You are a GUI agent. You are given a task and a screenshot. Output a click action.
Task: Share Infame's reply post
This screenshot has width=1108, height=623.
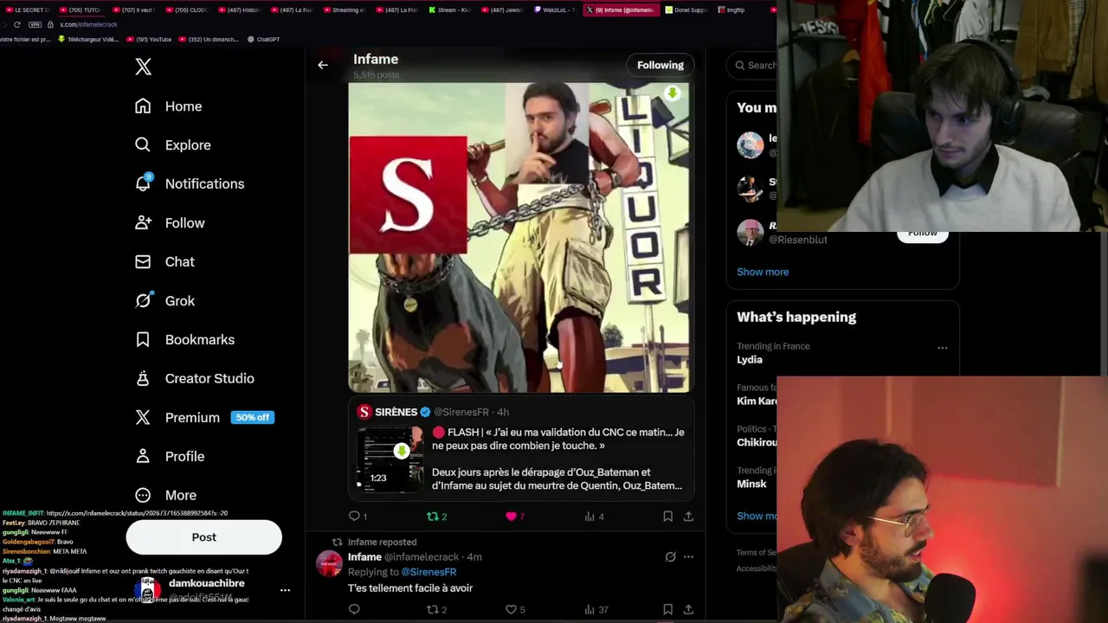(x=688, y=610)
